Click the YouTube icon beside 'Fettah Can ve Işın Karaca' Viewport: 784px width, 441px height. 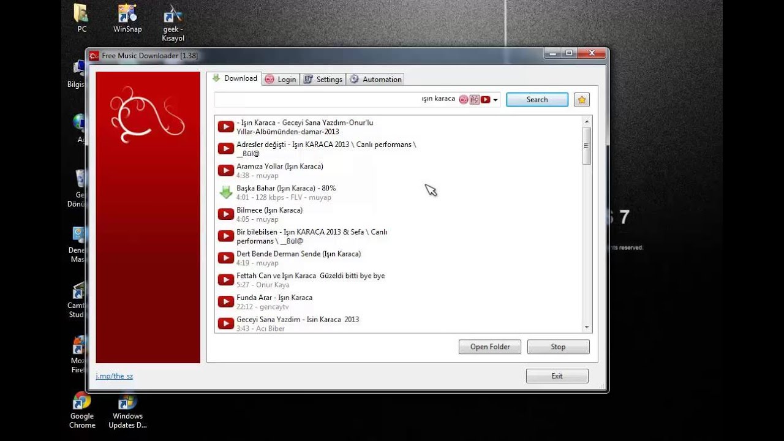226,280
